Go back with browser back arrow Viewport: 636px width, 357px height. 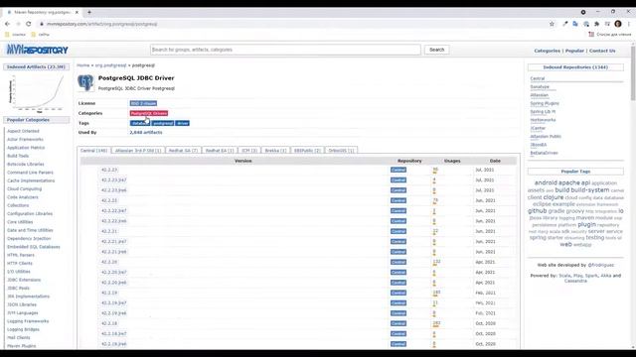7,24
